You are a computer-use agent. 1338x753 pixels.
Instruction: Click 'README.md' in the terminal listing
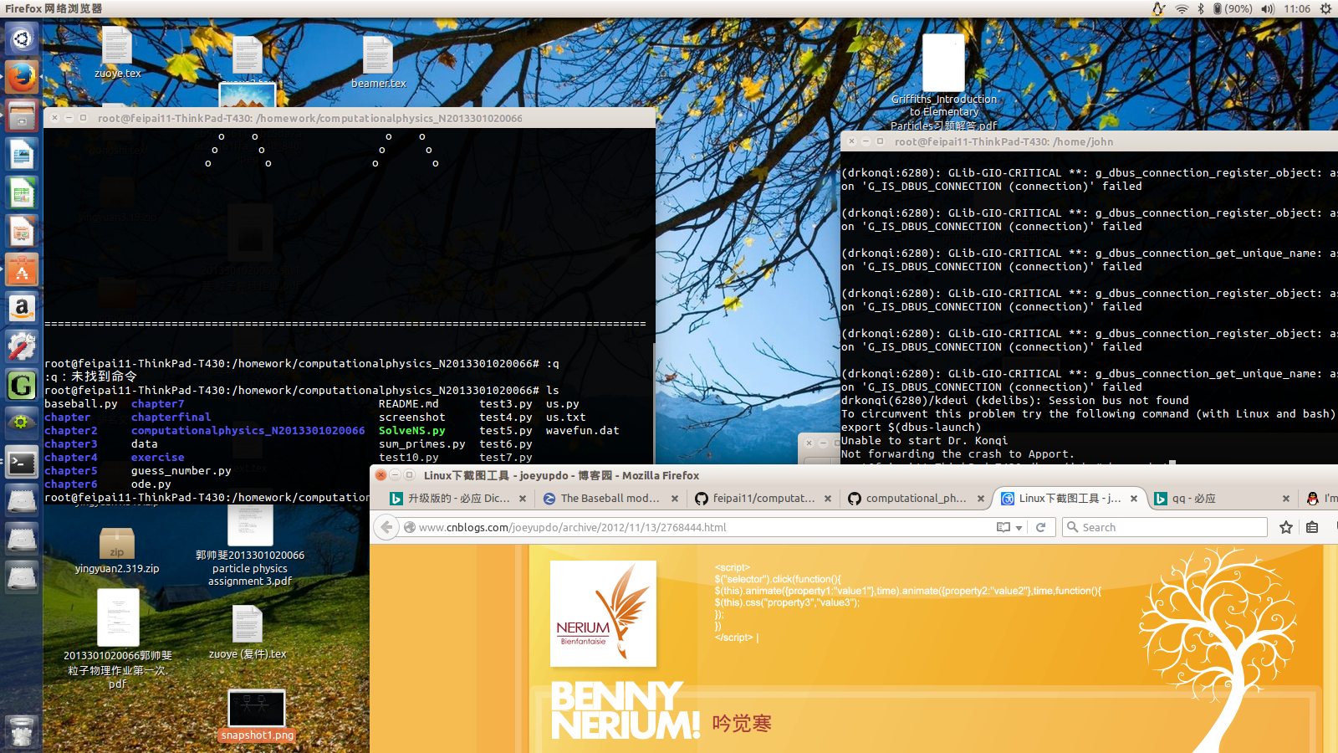(x=409, y=404)
